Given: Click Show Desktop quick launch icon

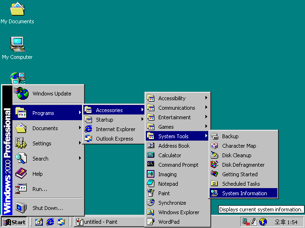Looking at the screenshot, I should (x=39, y=222).
